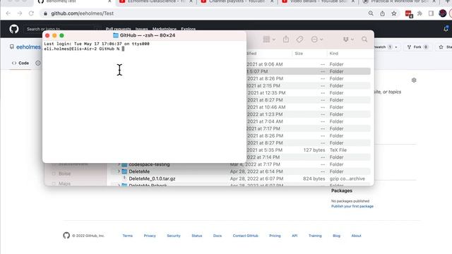
Task: Open Marketplace in GitHub header
Action: click(x=165, y=29)
